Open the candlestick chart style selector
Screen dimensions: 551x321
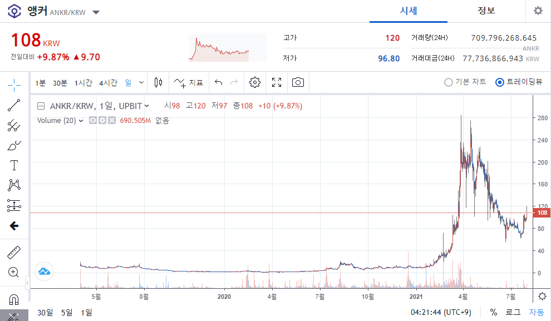(159, 82)
